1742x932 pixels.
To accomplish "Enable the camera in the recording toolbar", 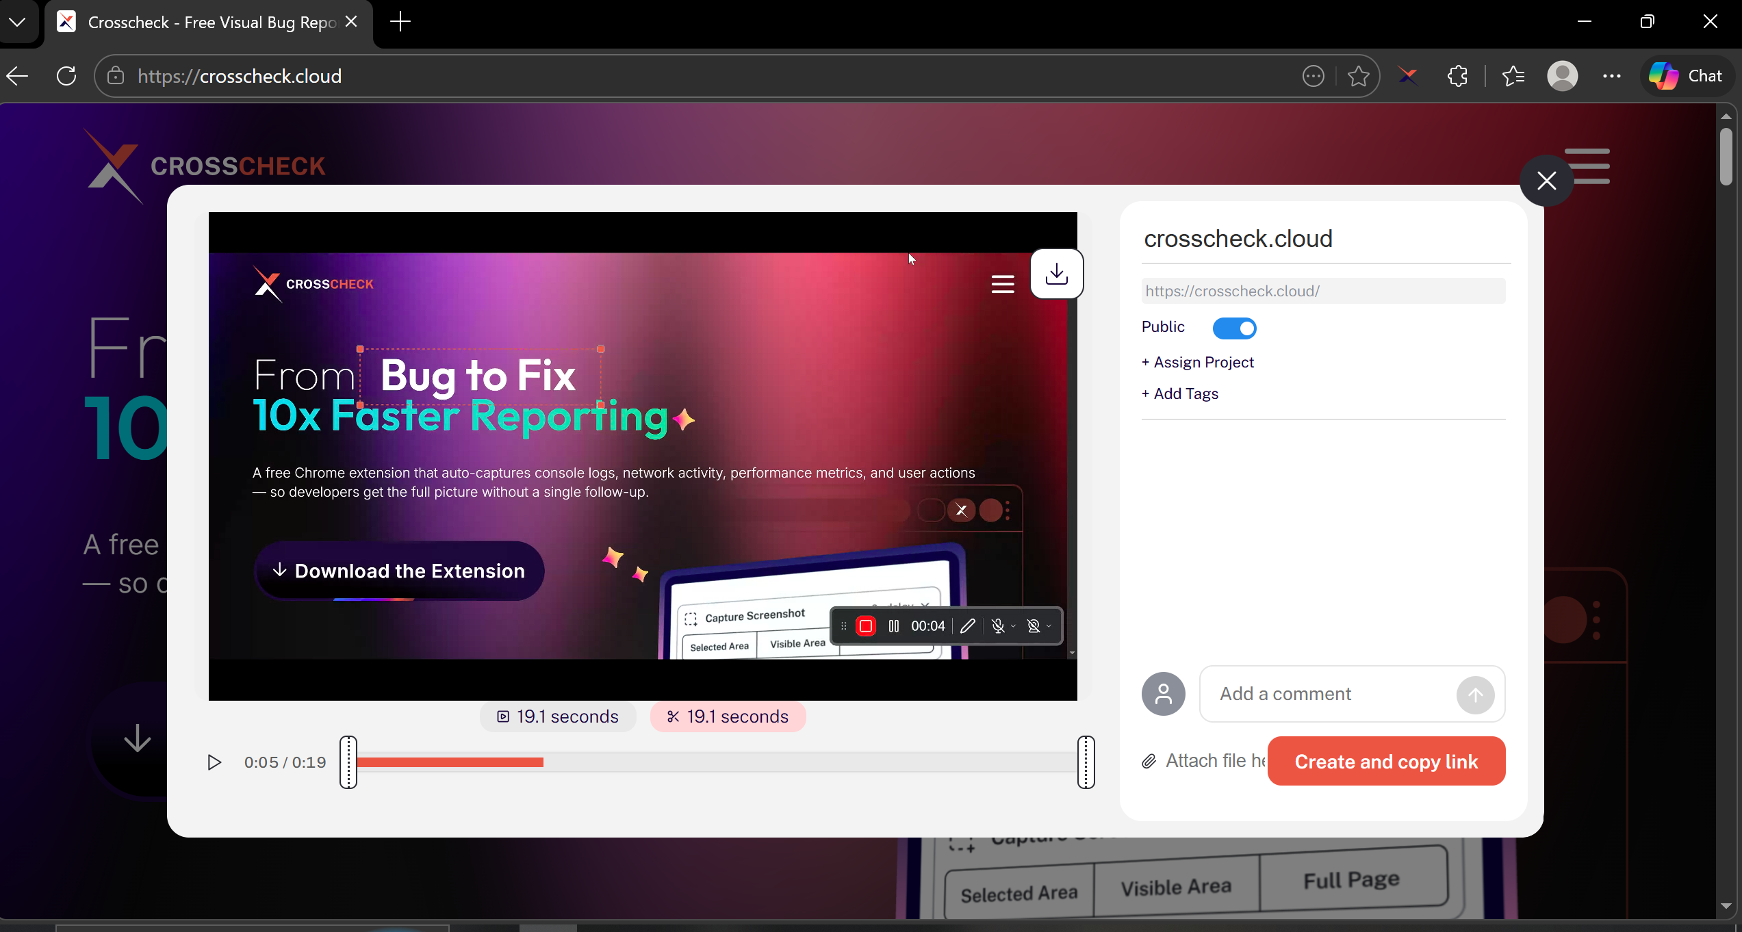I will 1033,626.
